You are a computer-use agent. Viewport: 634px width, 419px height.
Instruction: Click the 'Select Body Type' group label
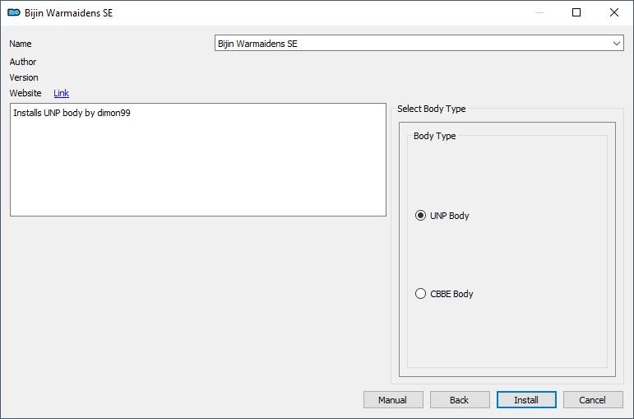pos(432,109)
